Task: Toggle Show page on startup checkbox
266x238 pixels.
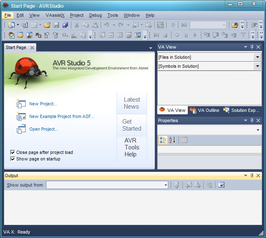Action: coord(12,159)
